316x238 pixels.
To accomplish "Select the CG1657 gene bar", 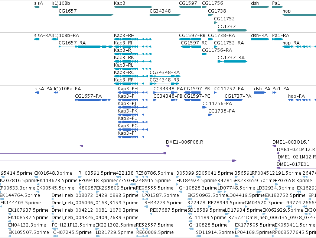I will click(x=86, y=15).
